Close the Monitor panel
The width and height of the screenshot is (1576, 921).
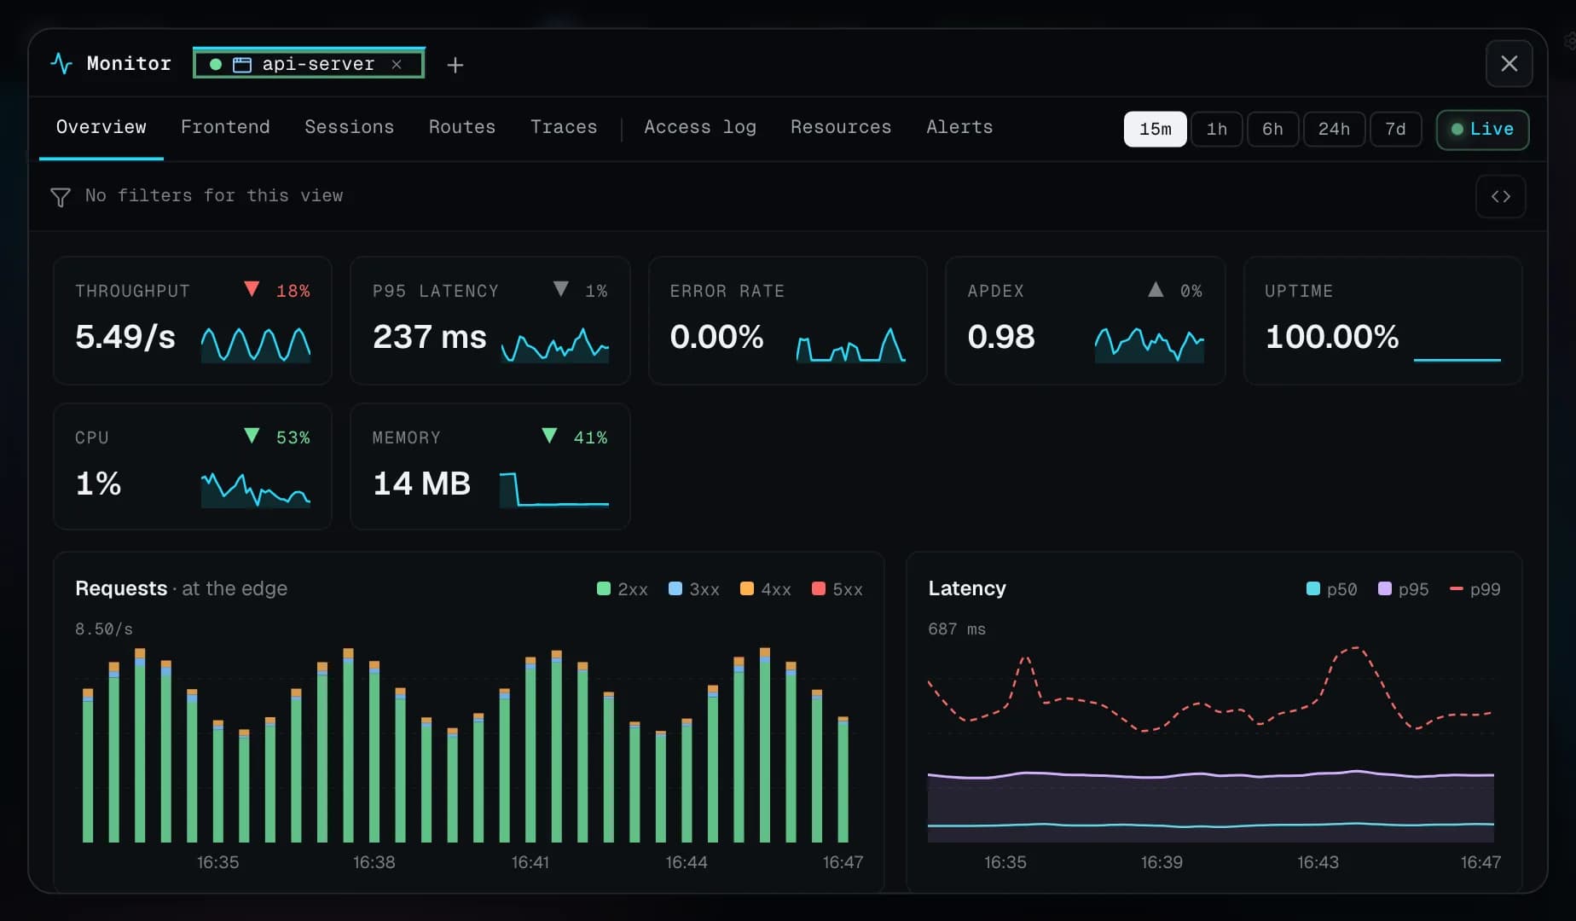coord(1509,64)
